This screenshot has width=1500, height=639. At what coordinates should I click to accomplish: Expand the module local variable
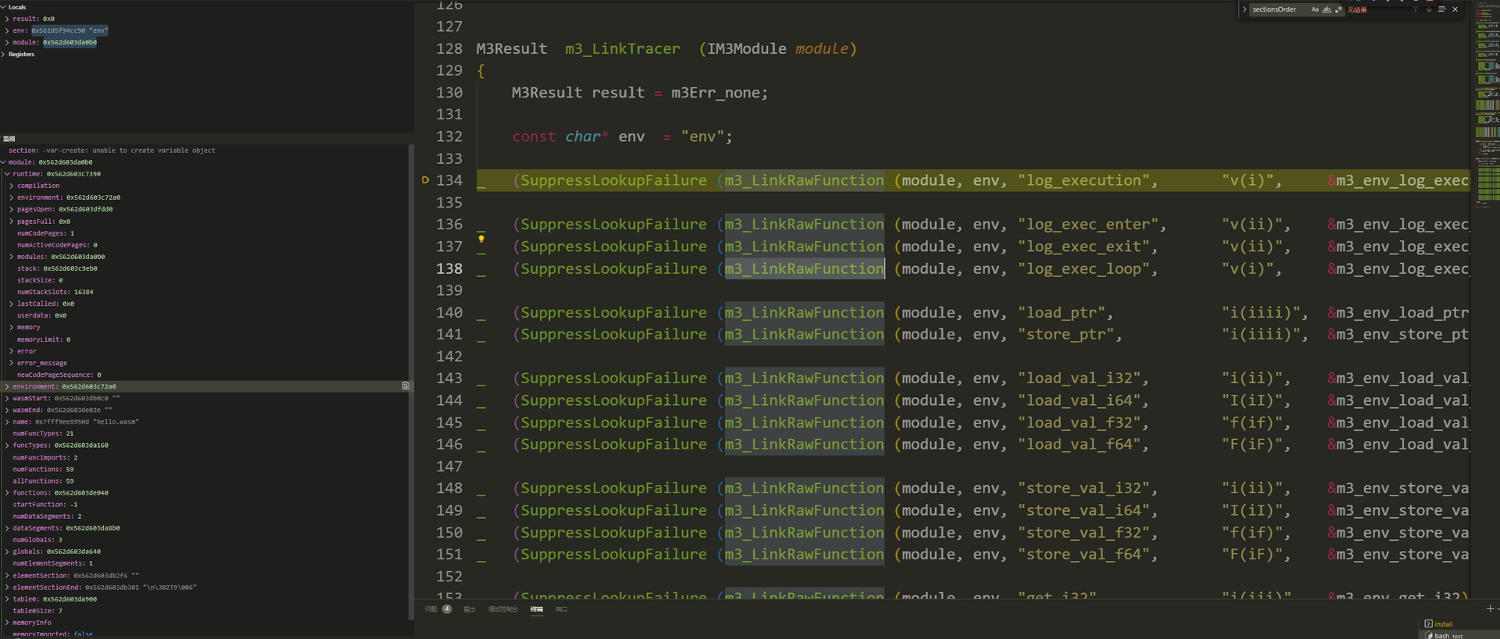pos(7,42)
